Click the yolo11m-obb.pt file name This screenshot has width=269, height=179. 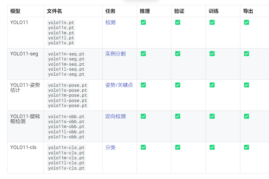pos(66,127)
